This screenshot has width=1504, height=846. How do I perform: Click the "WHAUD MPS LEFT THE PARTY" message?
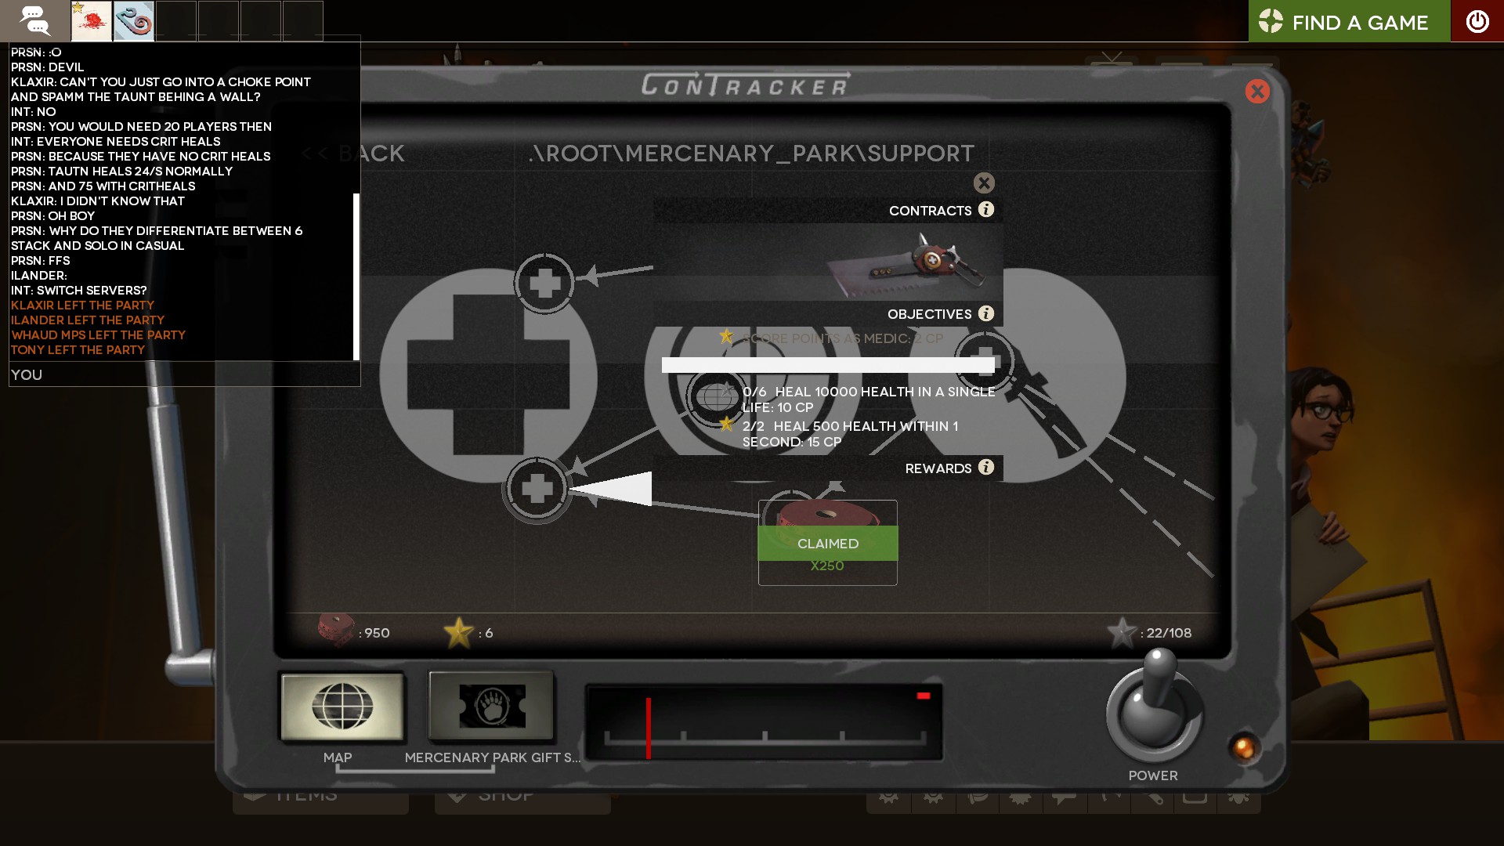tap(98, 335)
